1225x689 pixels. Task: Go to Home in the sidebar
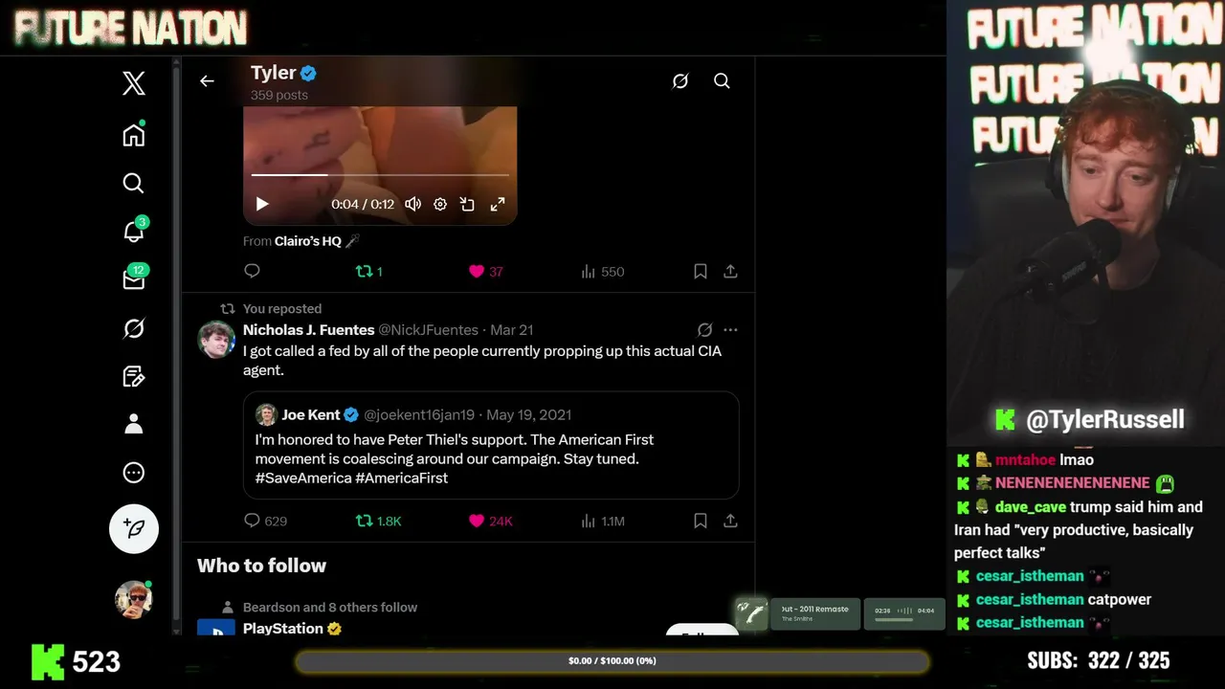[134, 135]
